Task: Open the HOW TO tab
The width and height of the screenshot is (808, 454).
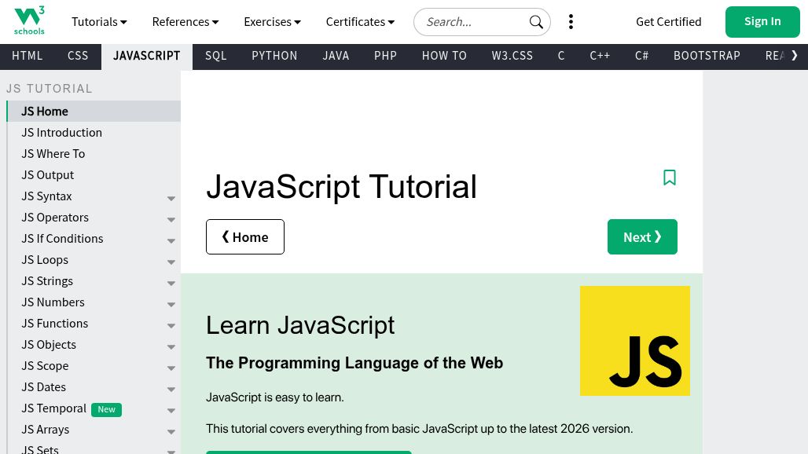Action: coord(444,56)
